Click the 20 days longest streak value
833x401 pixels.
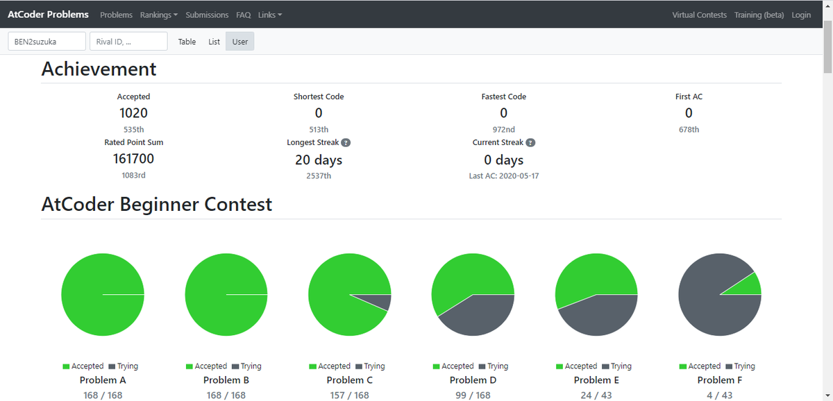319,160
